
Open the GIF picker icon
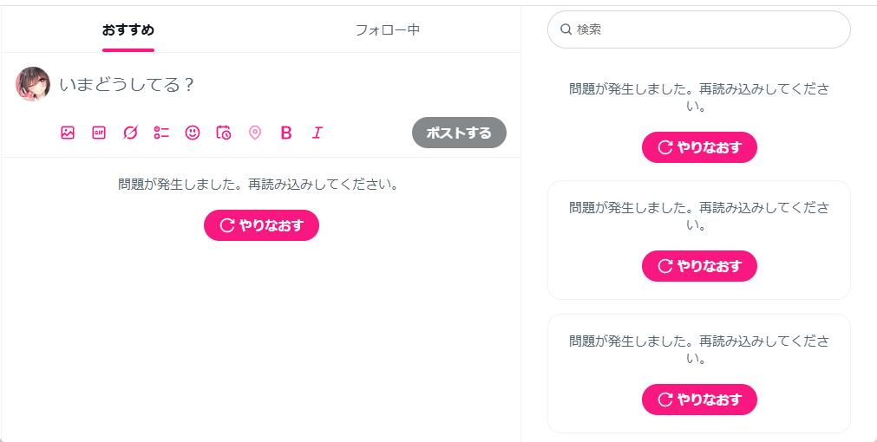[99, 133]
